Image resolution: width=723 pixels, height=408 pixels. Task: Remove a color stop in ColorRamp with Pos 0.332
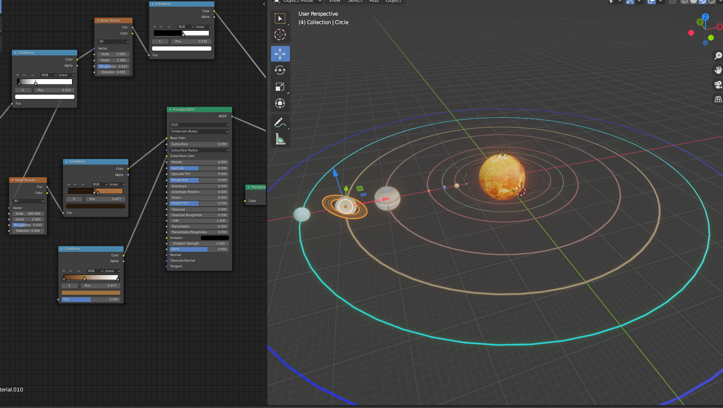[x=24, y=75]
